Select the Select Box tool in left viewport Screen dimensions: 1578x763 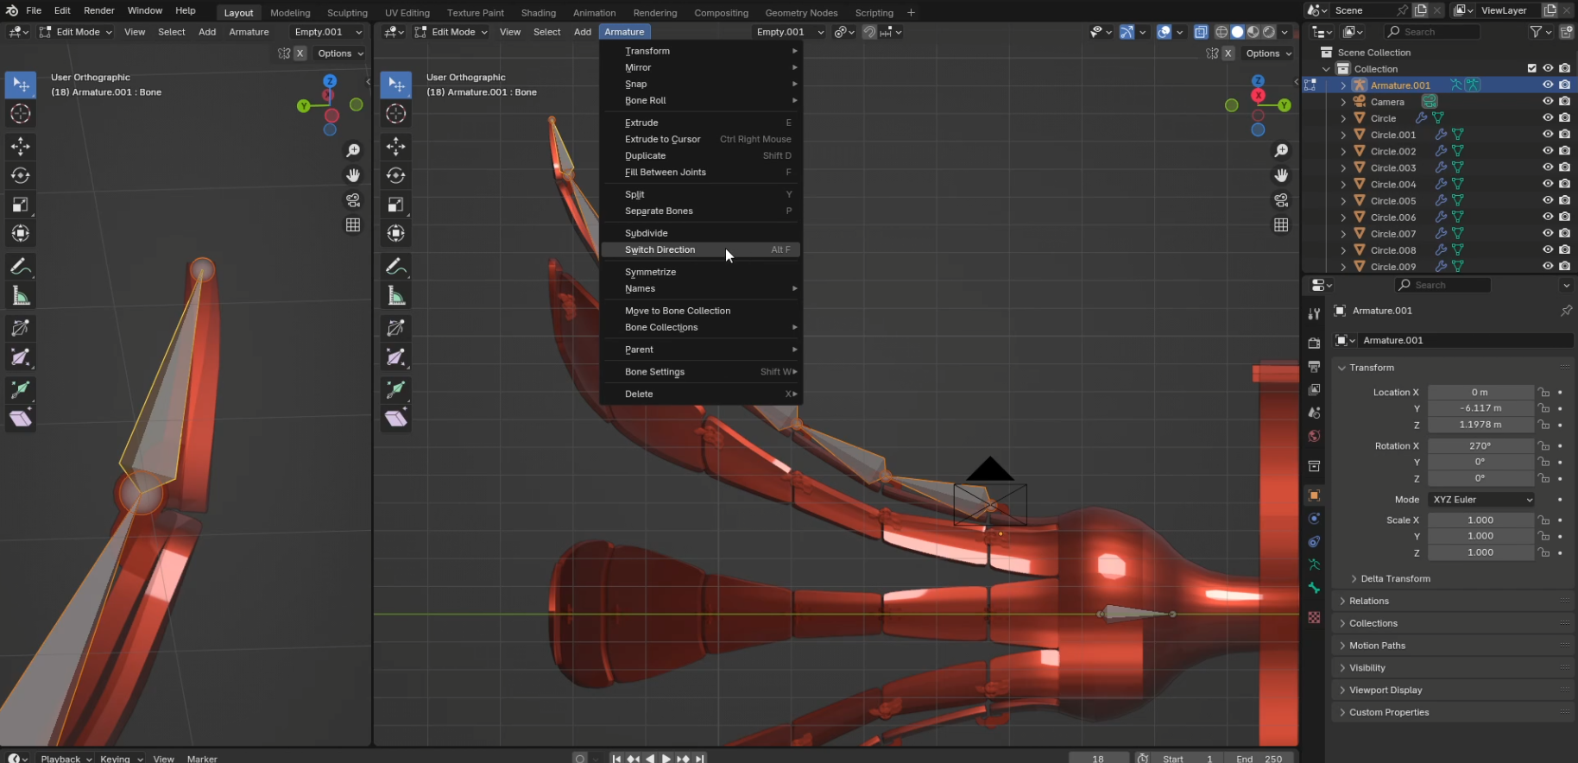pyautogui.click(x=21, y=85)
